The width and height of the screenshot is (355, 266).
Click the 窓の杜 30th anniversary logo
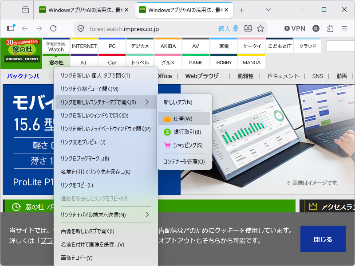[21, 53]
